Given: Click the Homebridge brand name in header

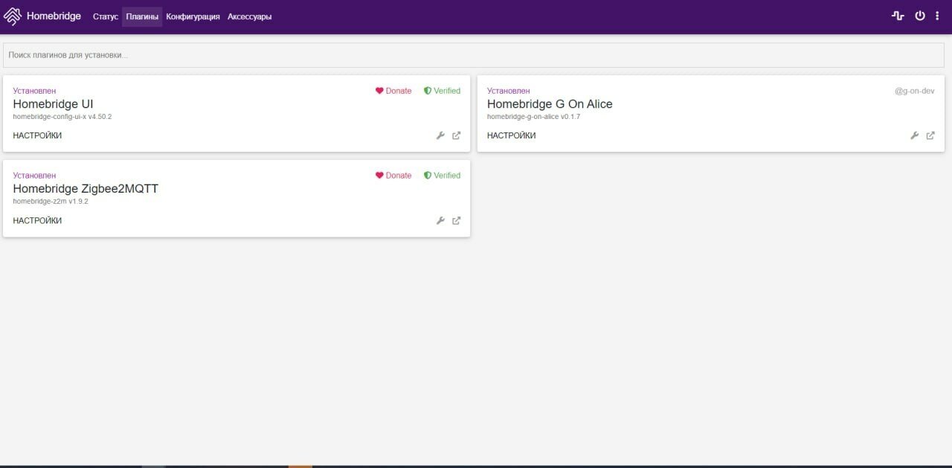Looking at the screenshot, I should point(54,16).
